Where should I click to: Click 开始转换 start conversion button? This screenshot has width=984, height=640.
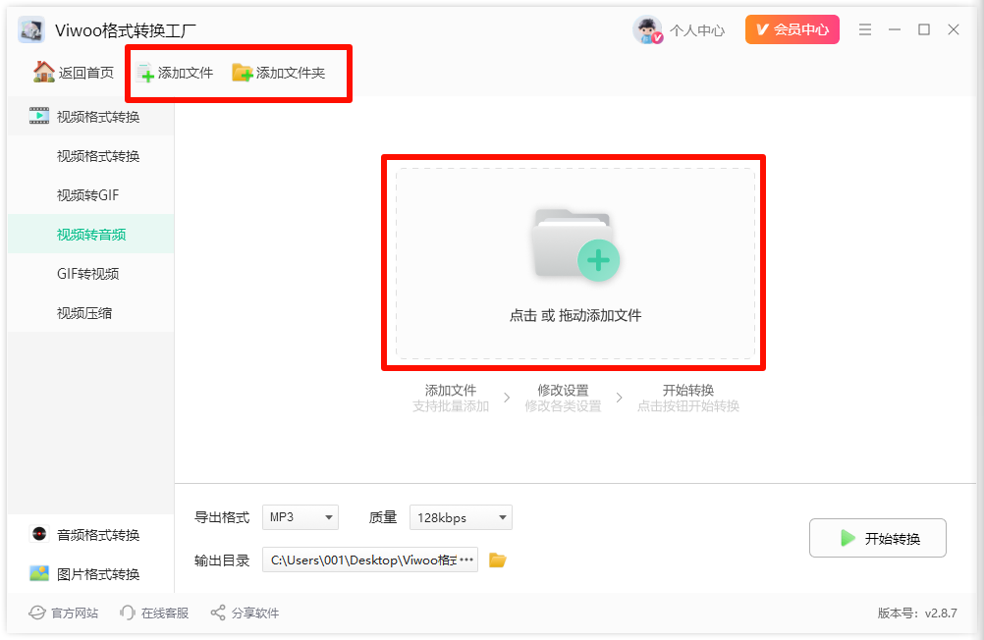pos(877,538)
